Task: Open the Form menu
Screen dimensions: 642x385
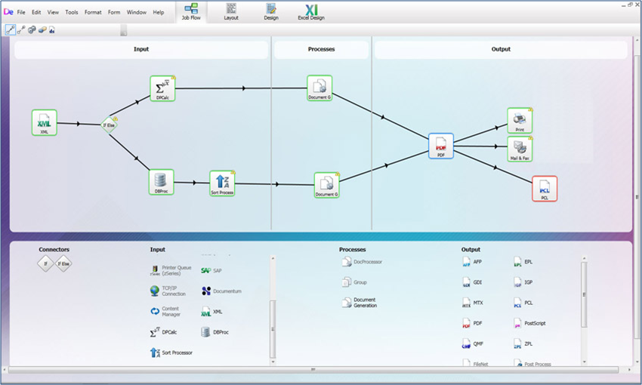Action: pyautogui.click(x=114, y=12)
